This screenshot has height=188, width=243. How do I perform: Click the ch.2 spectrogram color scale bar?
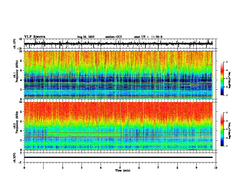point(222,129)
